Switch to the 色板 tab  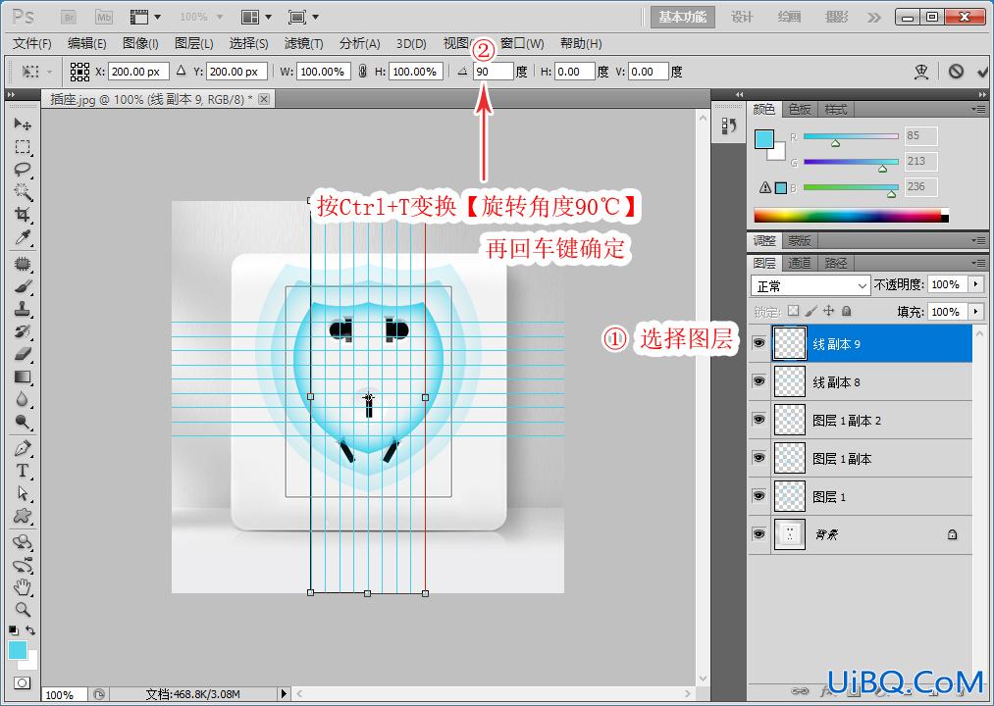800,110
